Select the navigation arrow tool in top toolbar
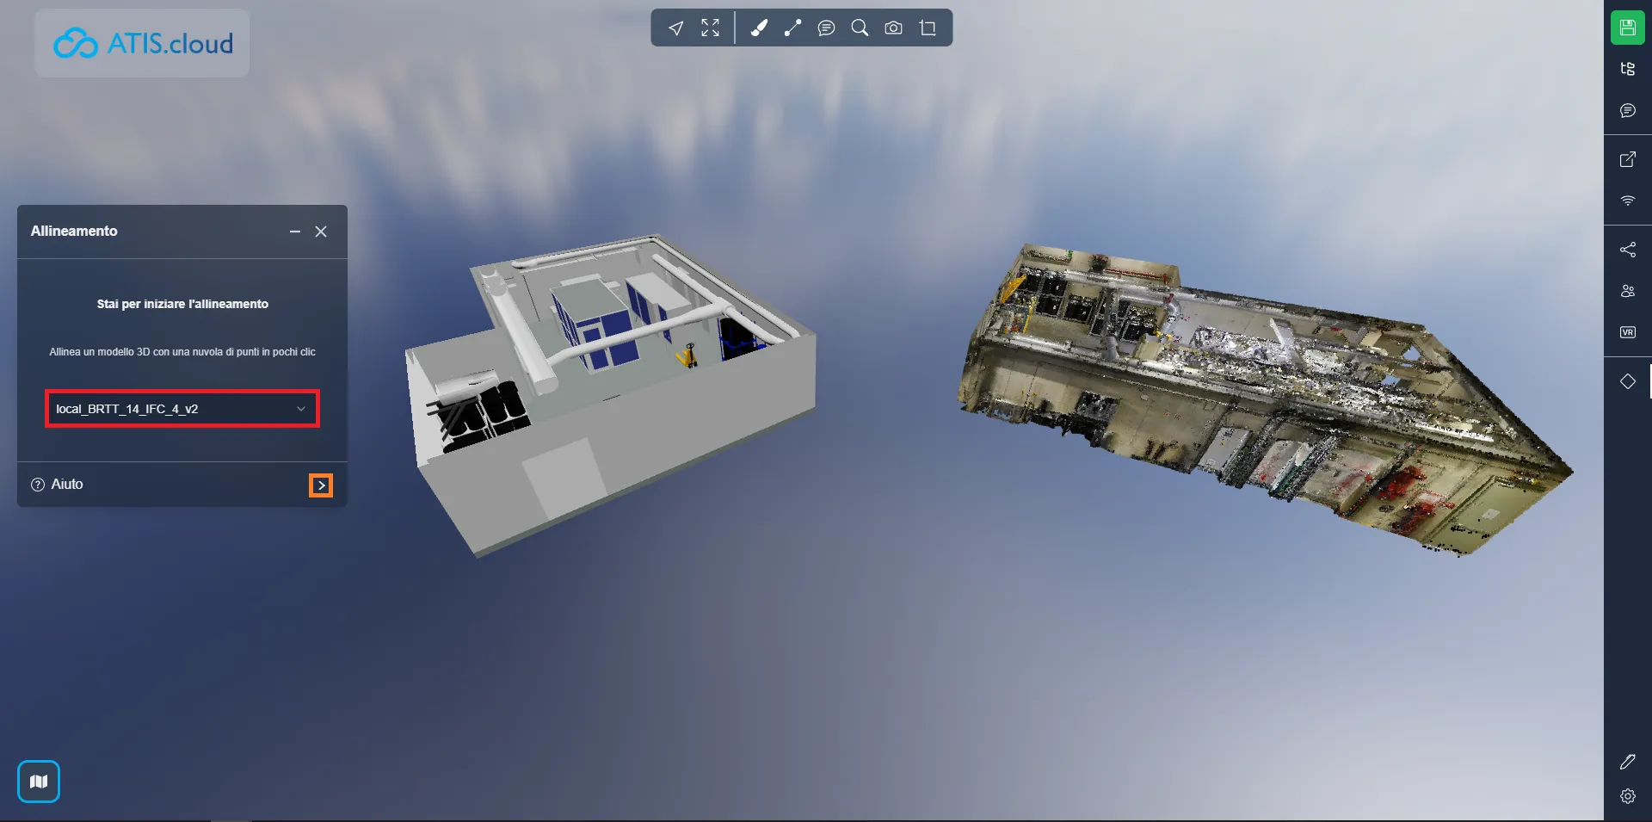 pos(676,28)
